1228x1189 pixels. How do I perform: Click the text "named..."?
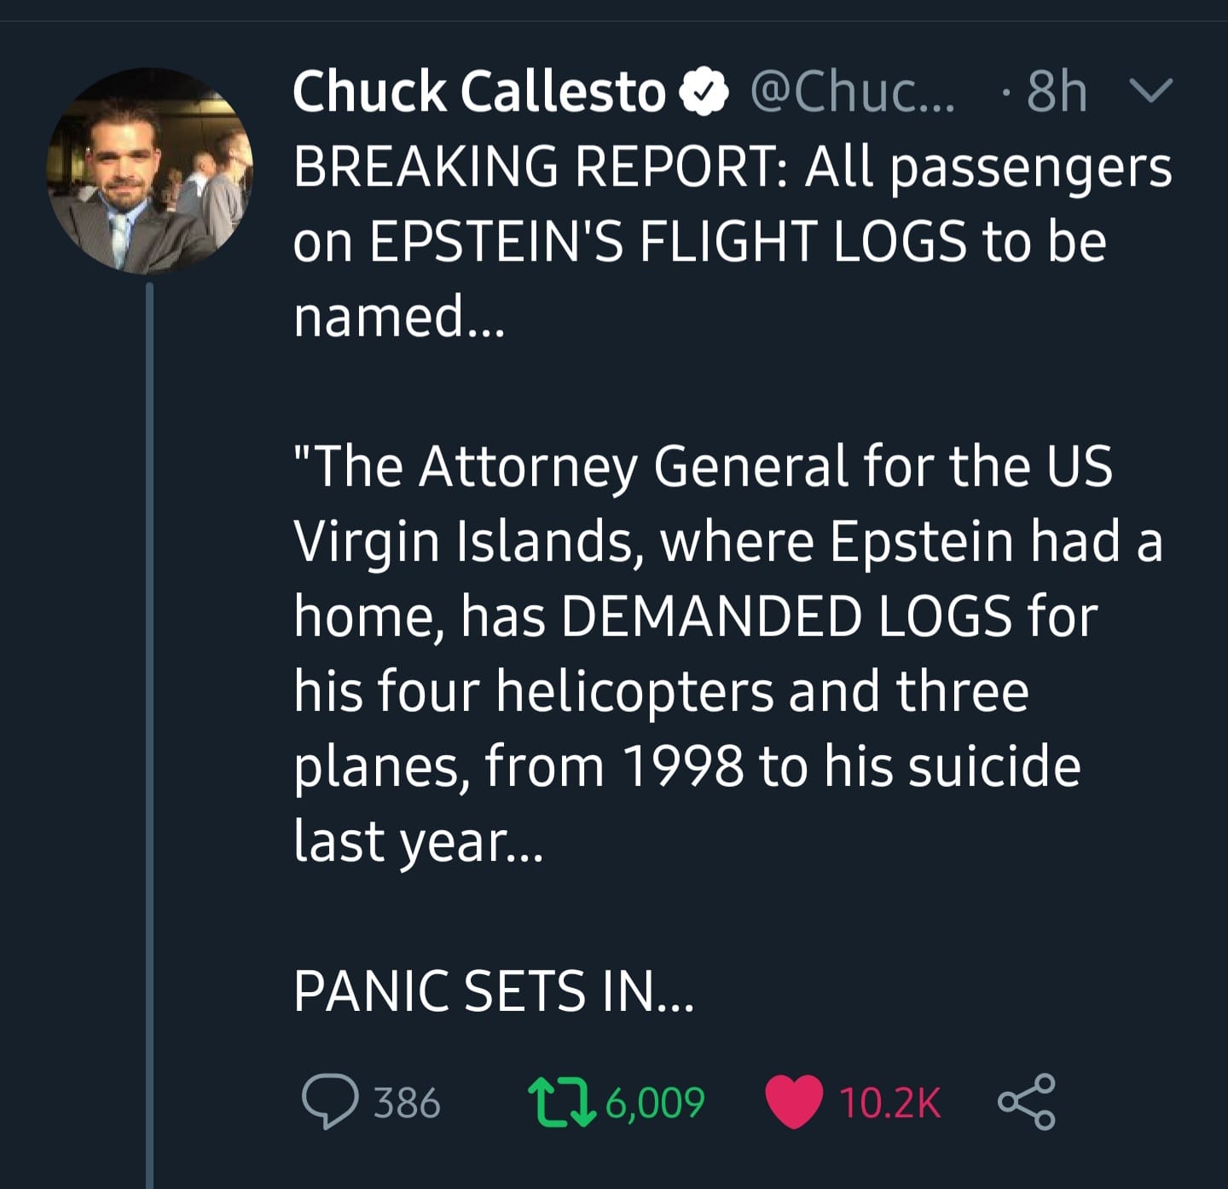[399, 315]
